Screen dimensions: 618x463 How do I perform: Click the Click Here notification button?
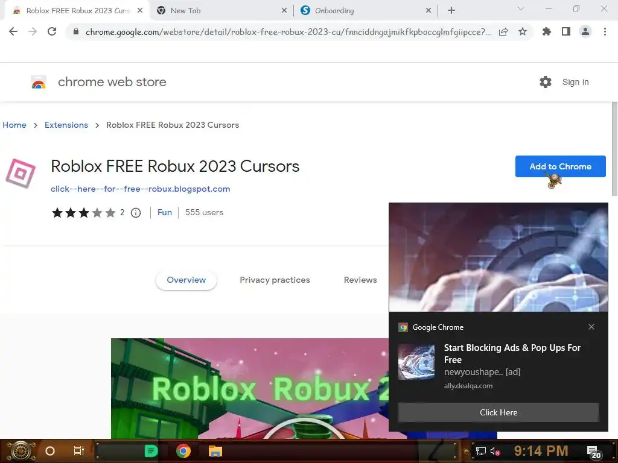click(x=498, y=412)
